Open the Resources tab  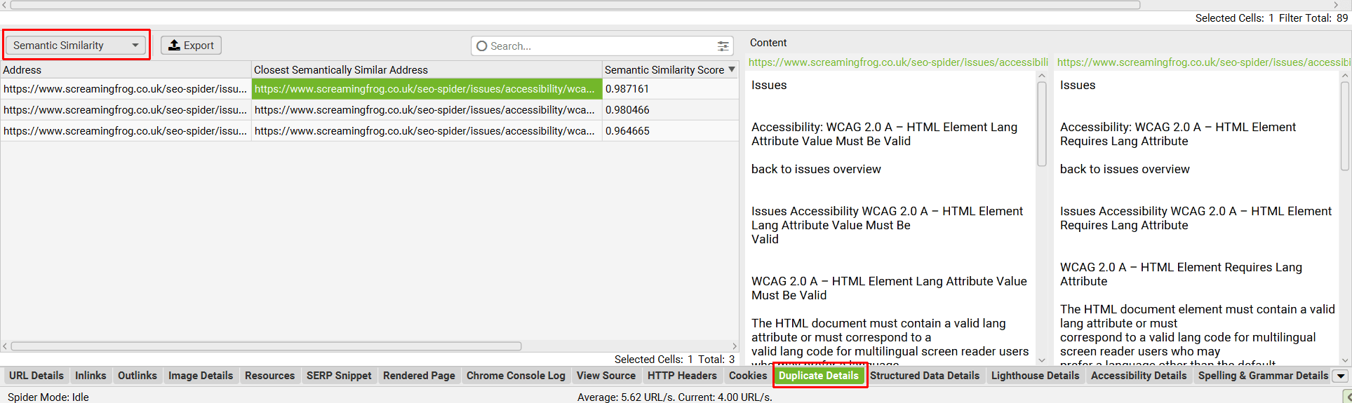point(269,376)
